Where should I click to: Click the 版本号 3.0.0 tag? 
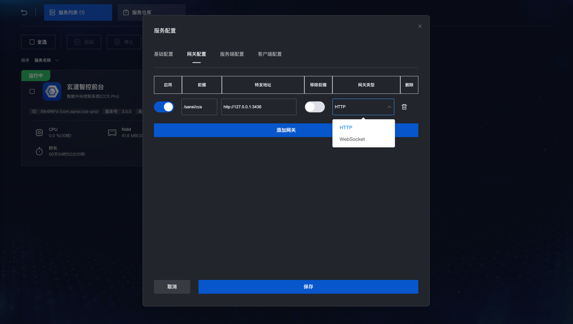point(118,111)
